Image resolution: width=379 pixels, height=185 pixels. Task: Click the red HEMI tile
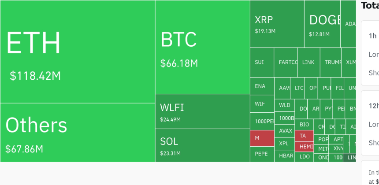click(305, 146)
